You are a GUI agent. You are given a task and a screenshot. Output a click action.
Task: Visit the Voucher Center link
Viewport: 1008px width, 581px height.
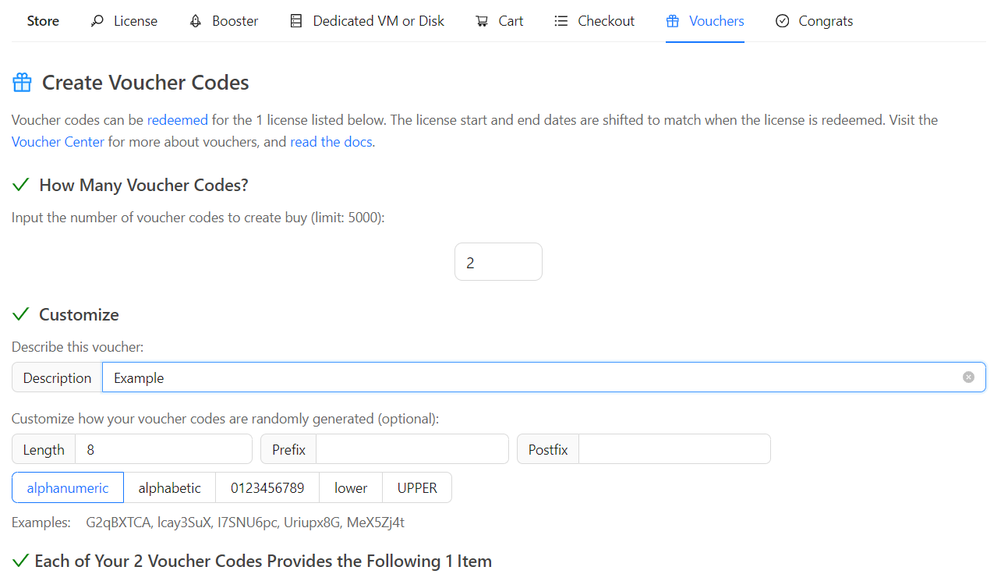click(x=58, y=142)
